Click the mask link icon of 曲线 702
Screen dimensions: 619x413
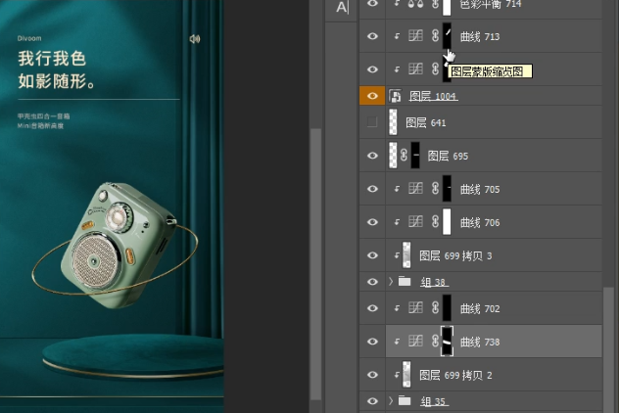[x=435, y=308]
